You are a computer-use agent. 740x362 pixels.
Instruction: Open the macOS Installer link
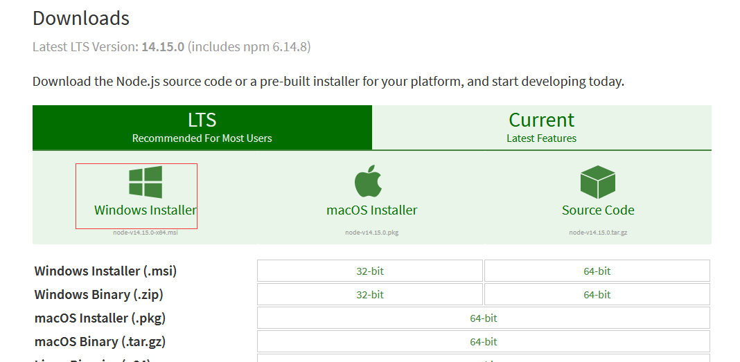[x=372, y=210]
